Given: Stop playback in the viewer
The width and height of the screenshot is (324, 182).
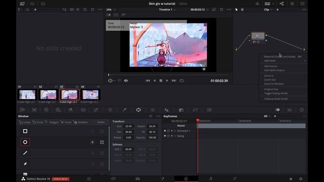Looking at the screenshot, I should click(160, 81).
